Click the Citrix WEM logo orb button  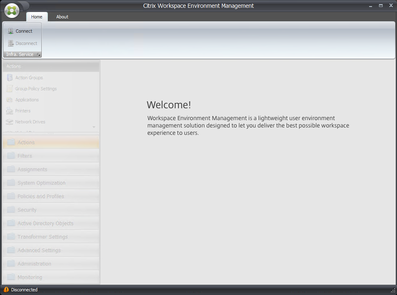coord(11,11)
